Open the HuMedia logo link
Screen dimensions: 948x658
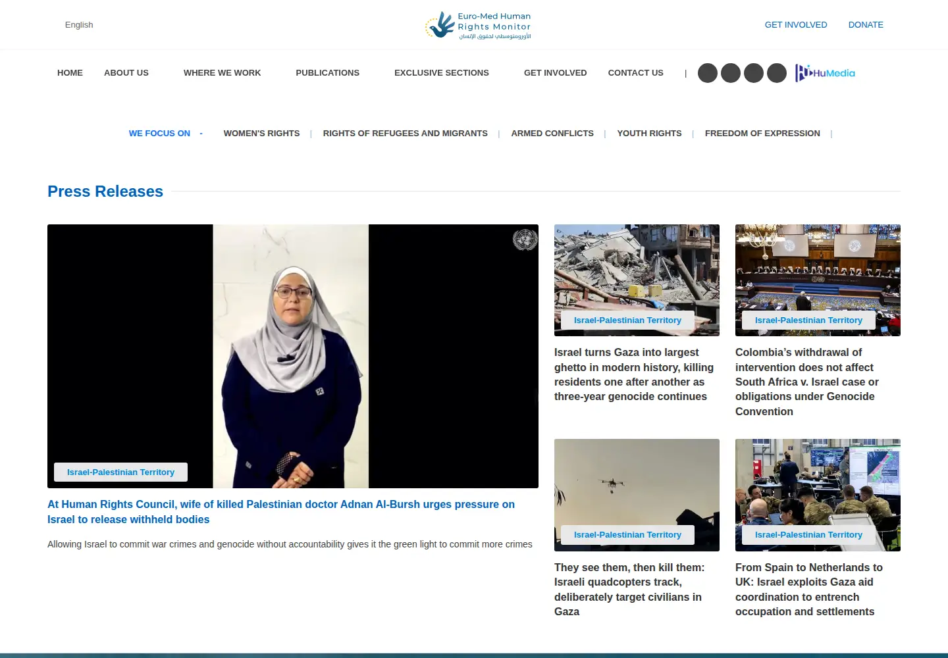point(825,73)
